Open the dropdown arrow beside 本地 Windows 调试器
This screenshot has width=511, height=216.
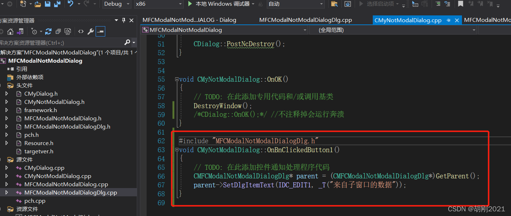tap(253, 4)
